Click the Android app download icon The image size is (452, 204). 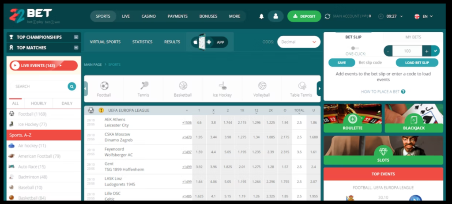pos(209,42)
